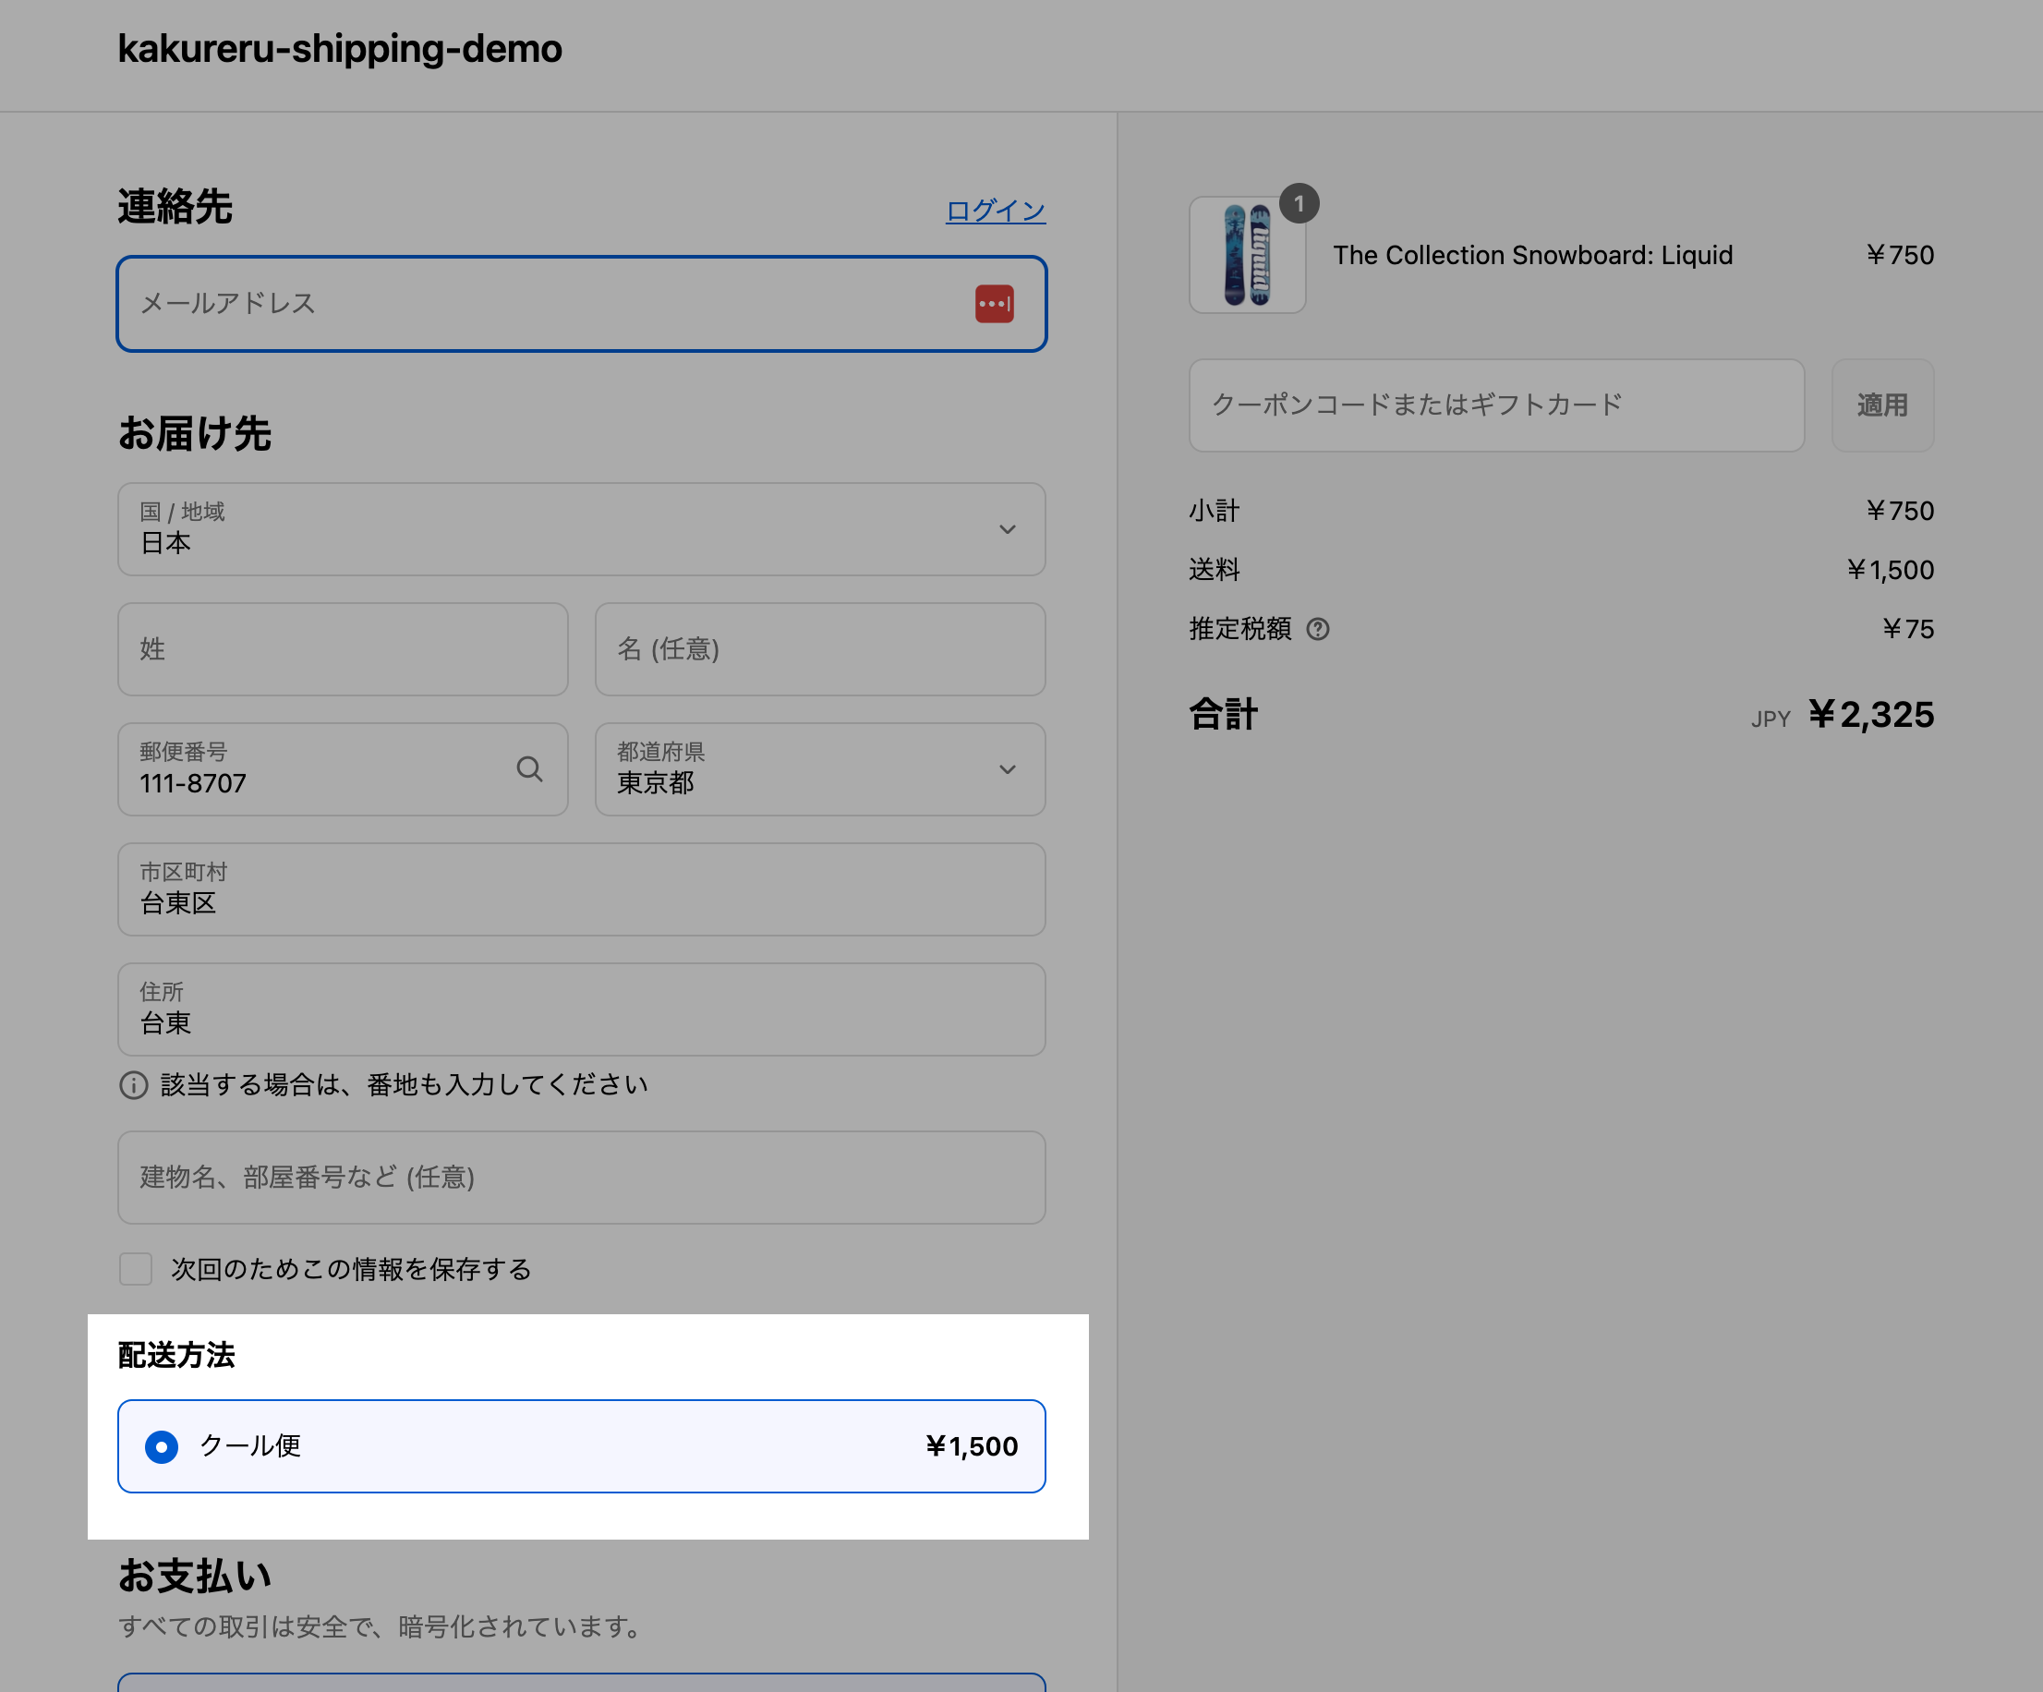
Task: Click the snowboard product thumbnail image
Action: pos(1246,256)
